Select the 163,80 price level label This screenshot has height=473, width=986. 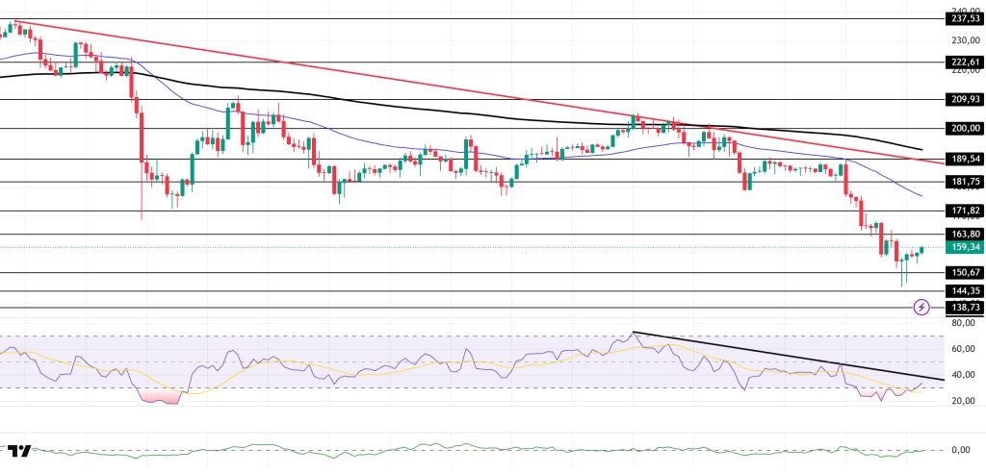(963, 234)
